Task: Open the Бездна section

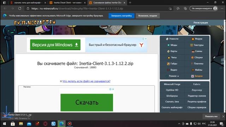Action: click(197, 76)
